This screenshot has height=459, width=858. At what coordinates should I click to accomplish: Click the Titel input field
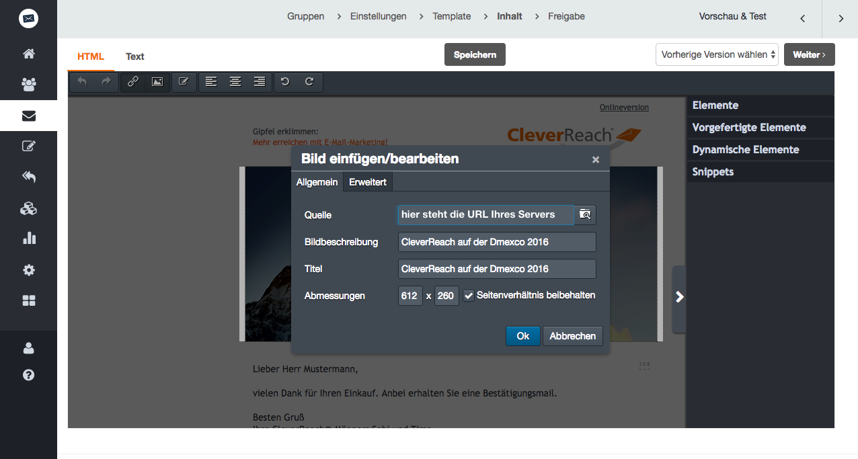tap(497, 269)
